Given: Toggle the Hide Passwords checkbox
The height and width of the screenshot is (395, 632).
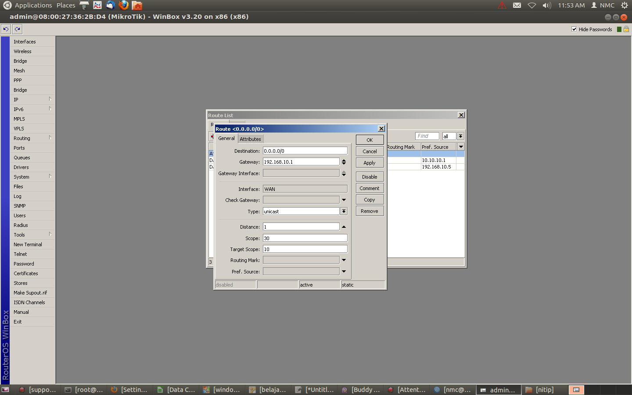Looking at the screenshot, I should [574, 29].
